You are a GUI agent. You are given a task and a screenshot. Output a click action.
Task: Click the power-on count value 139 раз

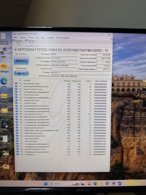pos(103,66)
